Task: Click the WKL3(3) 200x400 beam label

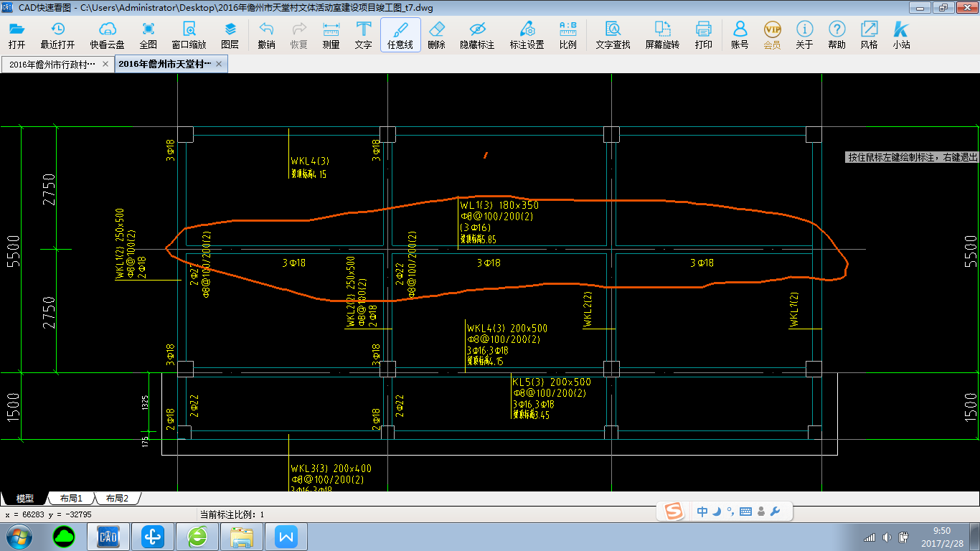Action: tap(331, 468)
